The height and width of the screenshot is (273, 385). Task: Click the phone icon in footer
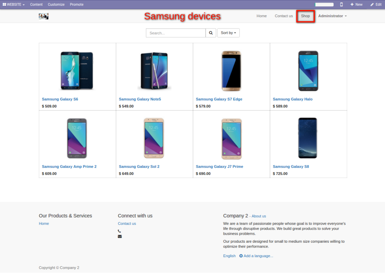119,231
